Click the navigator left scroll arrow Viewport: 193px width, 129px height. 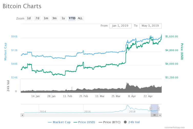coord(22,115)
